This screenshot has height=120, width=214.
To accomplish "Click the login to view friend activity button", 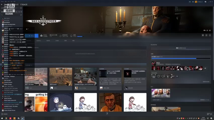I will [181, 48].
